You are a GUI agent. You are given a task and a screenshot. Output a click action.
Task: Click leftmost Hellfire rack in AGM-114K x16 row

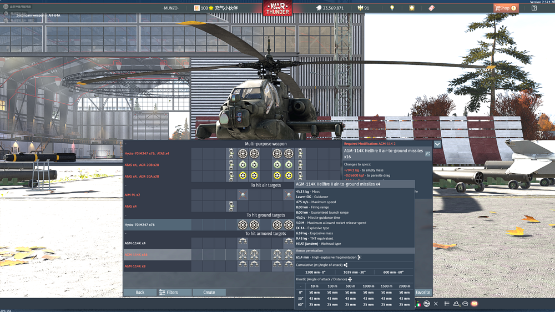tap(243, 254)
